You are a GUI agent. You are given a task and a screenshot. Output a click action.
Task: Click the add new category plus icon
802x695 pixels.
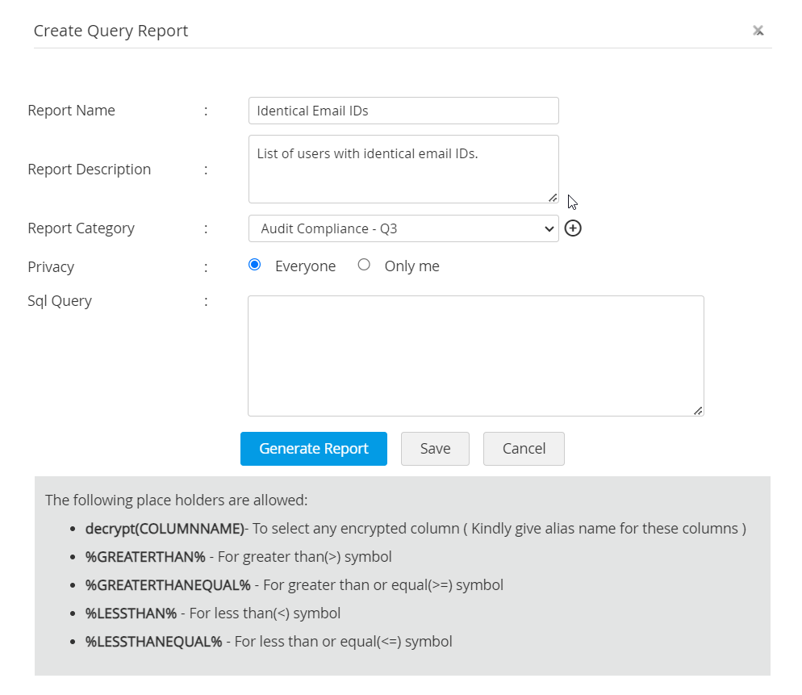[573, 228]
